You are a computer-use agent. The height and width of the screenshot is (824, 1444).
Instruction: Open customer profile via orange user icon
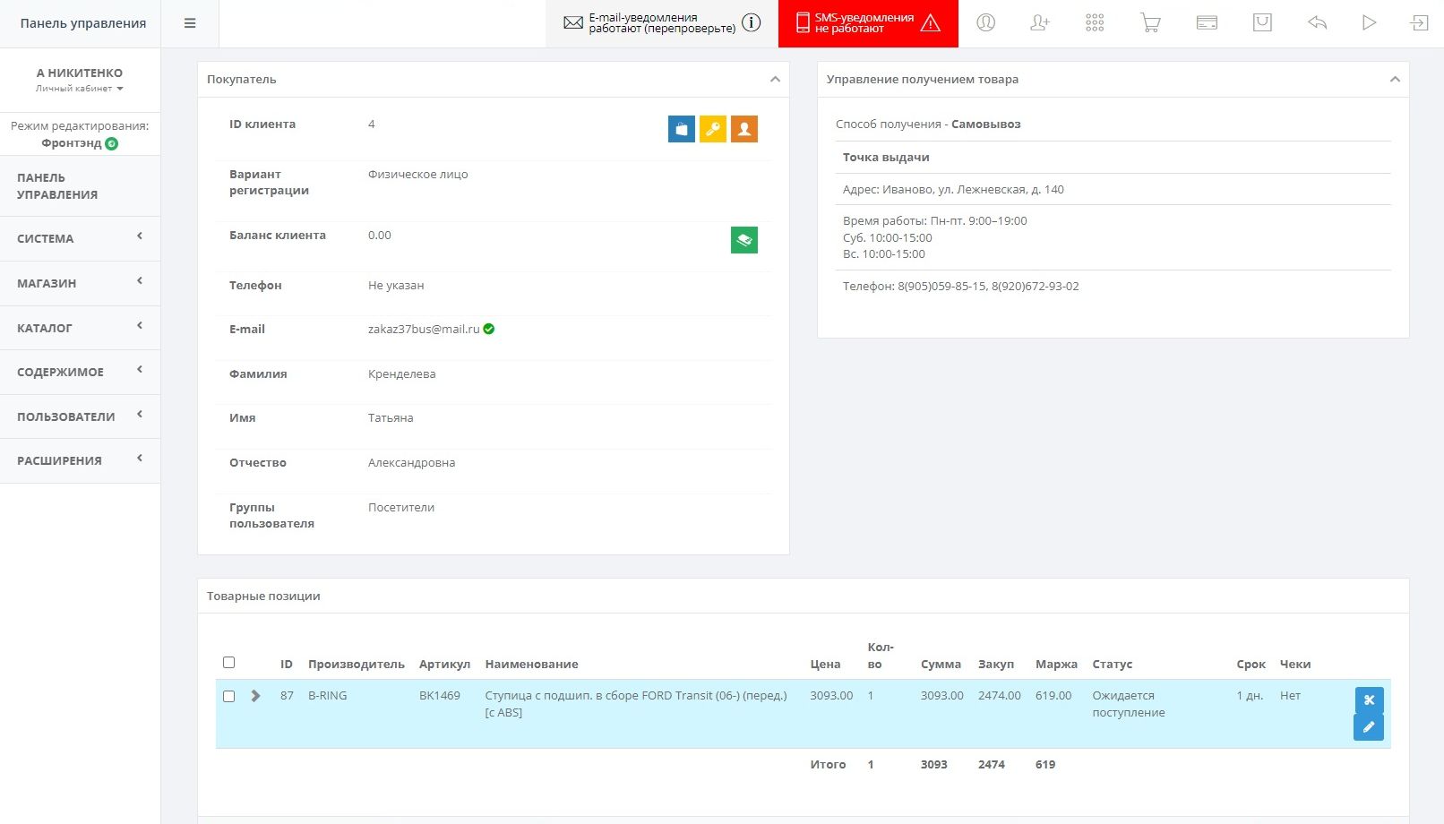(743, 129)
